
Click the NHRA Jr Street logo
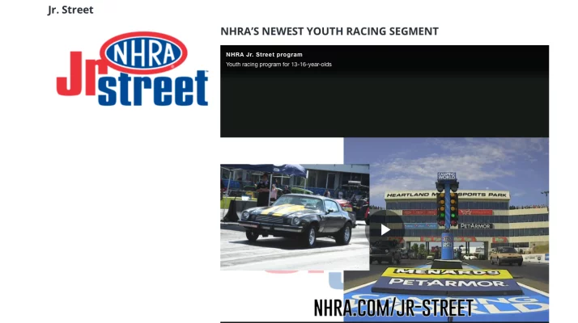(132, 69)
